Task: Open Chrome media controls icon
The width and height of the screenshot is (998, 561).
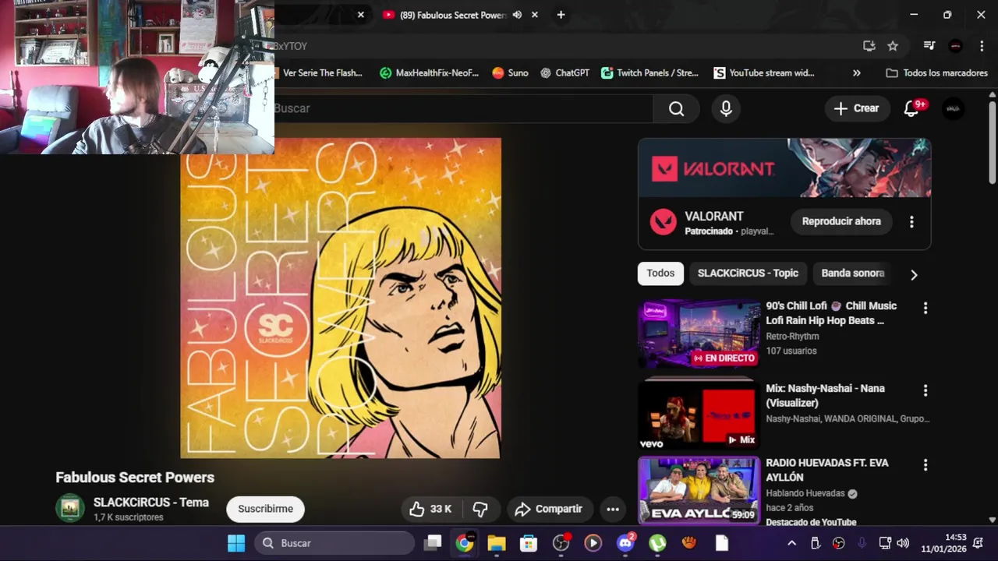Action: (929, 46)
